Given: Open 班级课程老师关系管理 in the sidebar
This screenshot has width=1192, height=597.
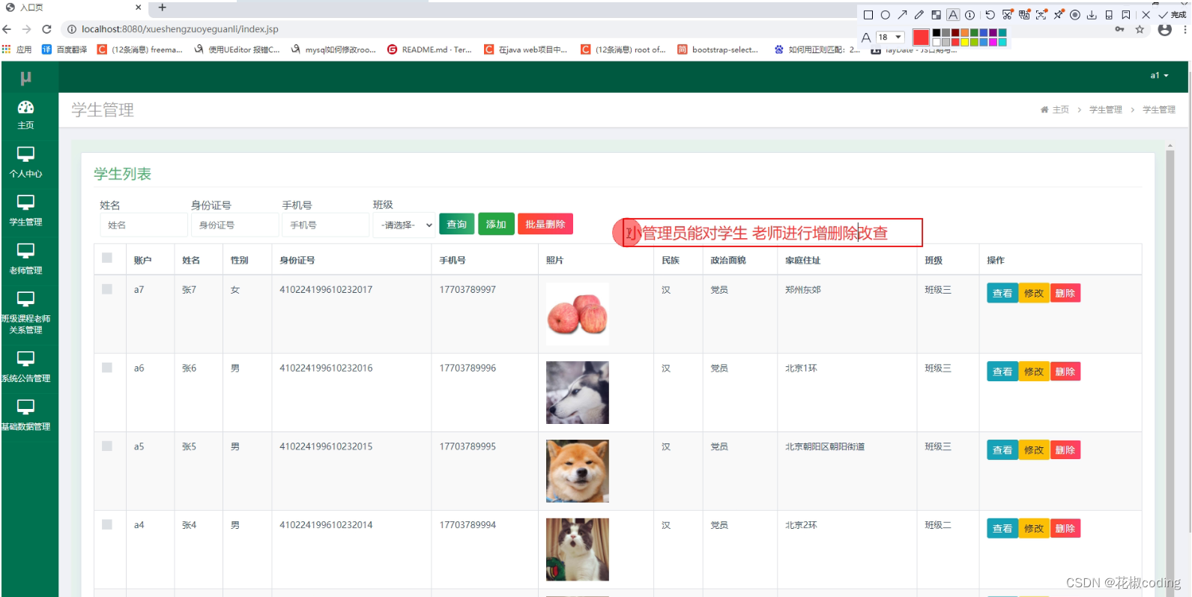Looking at the screenshot, I should [x=26, y=313].
